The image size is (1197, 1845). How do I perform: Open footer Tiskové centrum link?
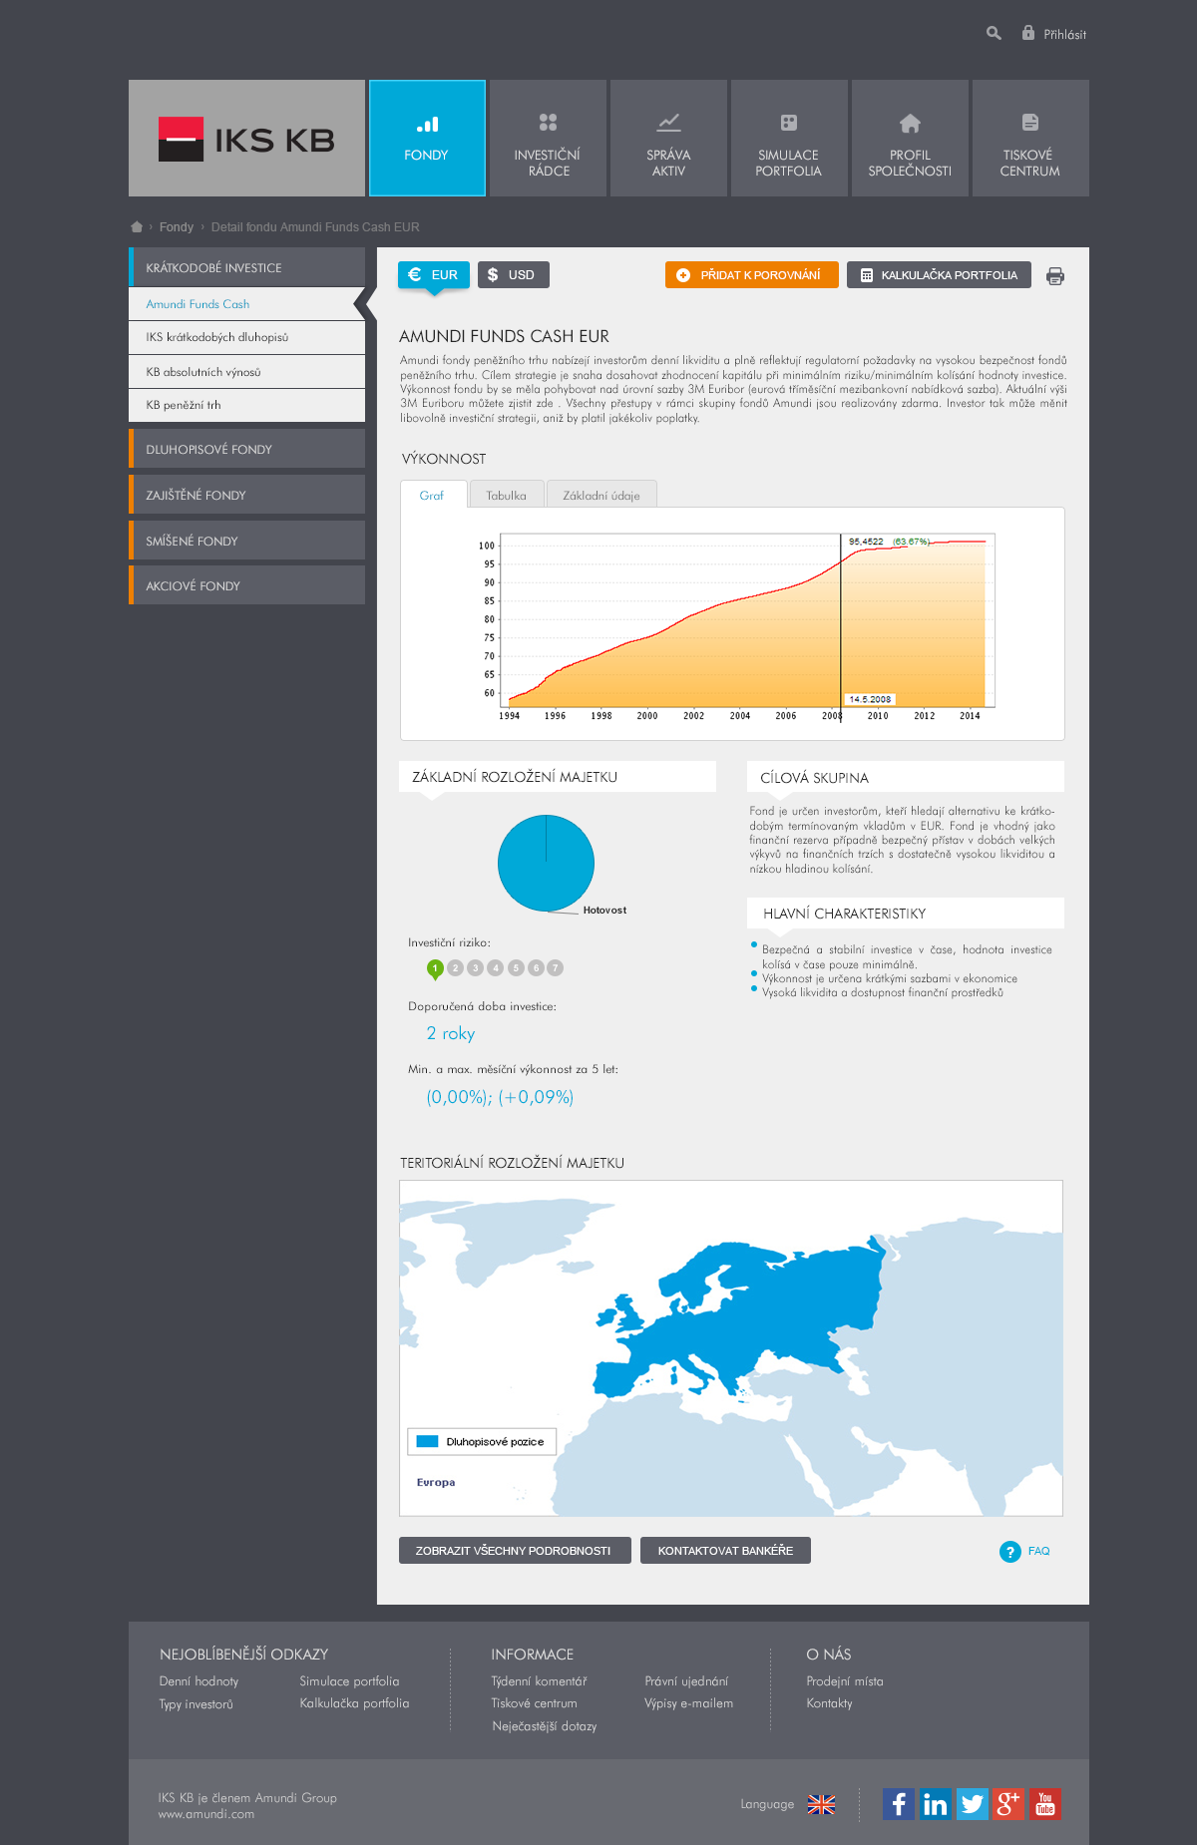[x=534, y=1703]
